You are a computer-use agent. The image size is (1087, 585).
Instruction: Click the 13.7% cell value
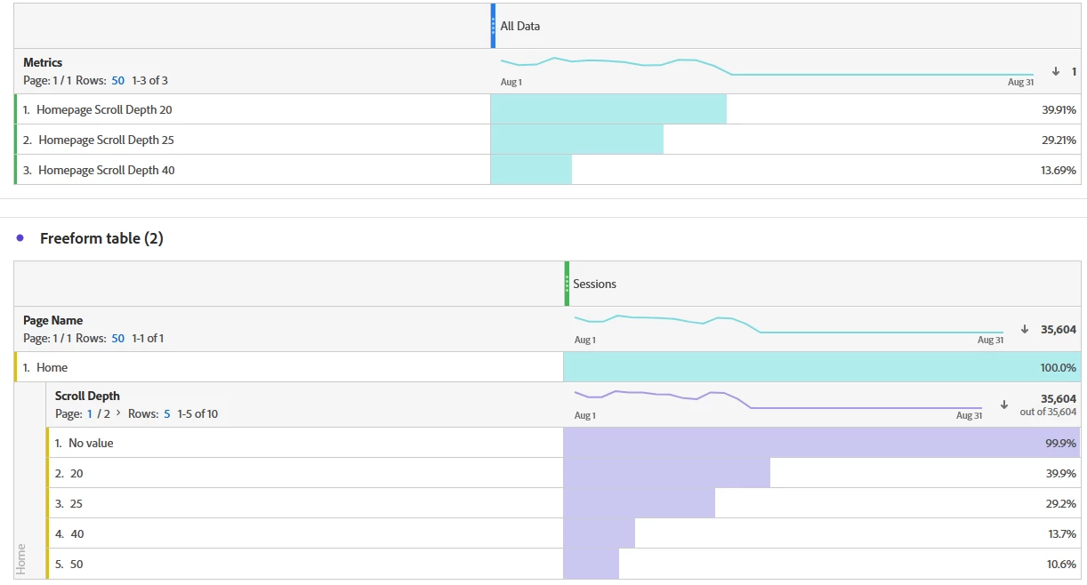[1062, 533]
